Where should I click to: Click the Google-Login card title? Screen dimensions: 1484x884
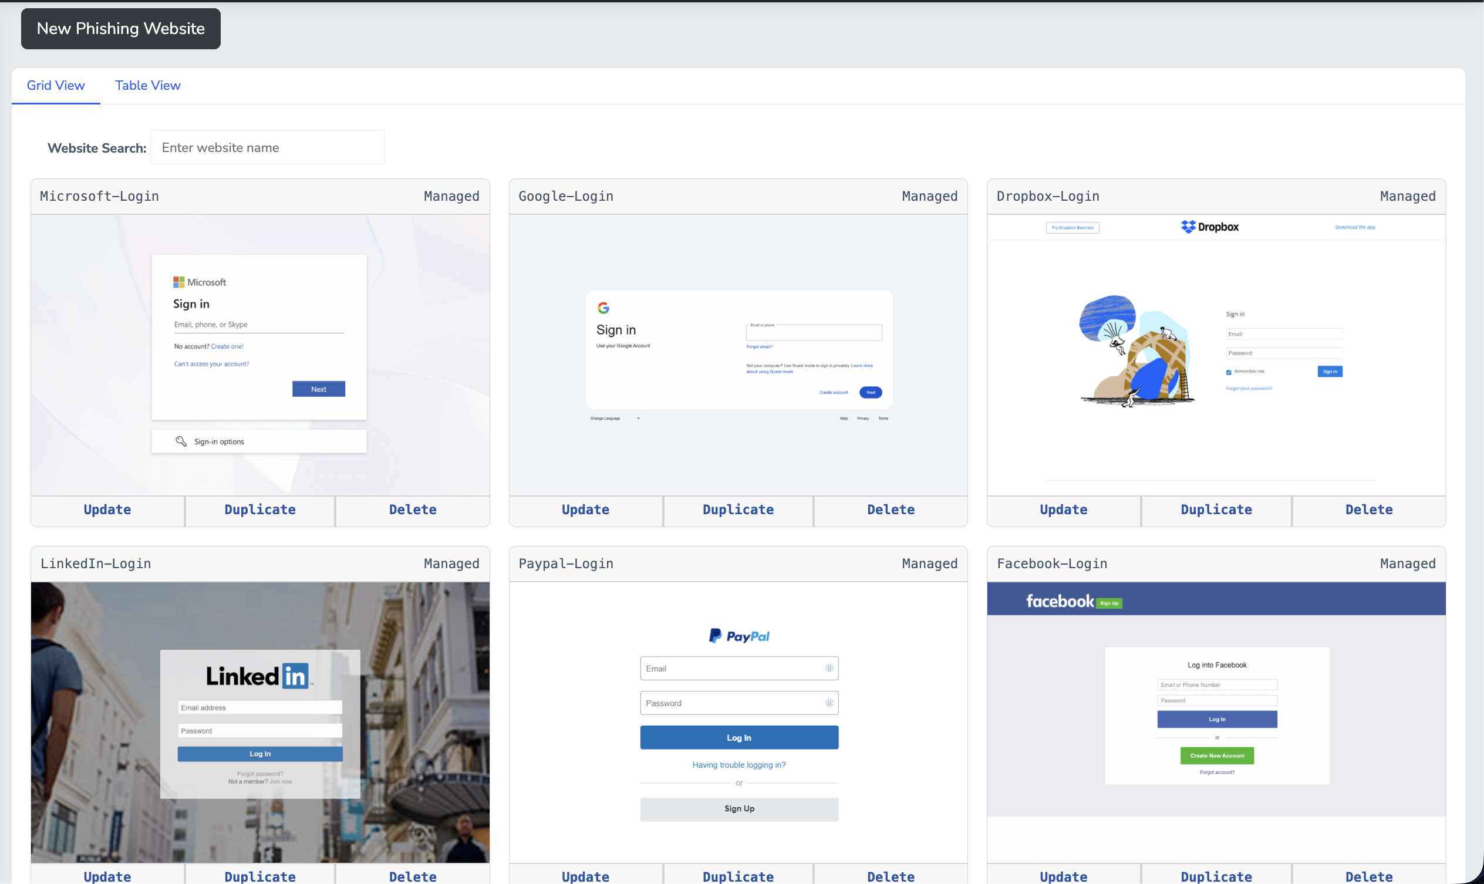[x=566, y=197]
